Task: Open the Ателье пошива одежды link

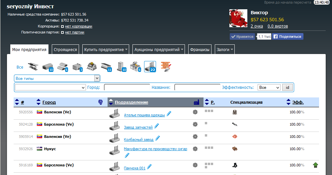Action: click(x=144, y=115)
